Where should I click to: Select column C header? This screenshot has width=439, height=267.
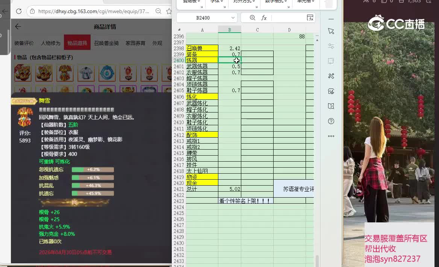coord(257,30)
